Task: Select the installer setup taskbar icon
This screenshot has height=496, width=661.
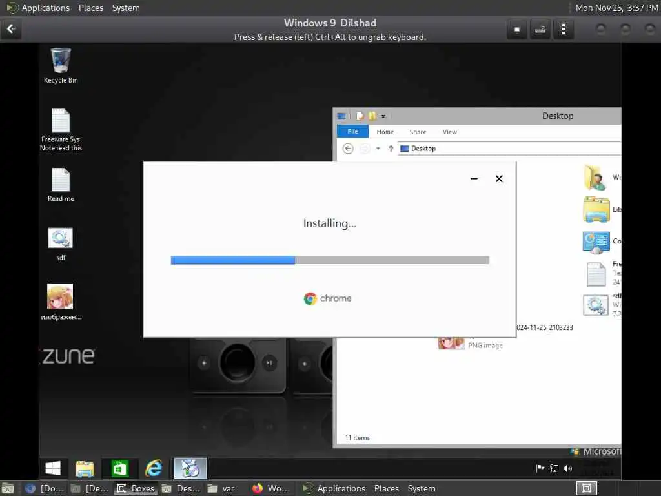Action: [190, 468]
